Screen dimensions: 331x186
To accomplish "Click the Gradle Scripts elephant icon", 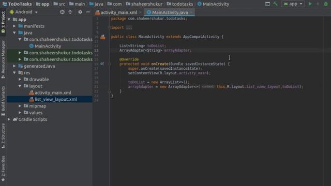I will click(x=15, y=119).
